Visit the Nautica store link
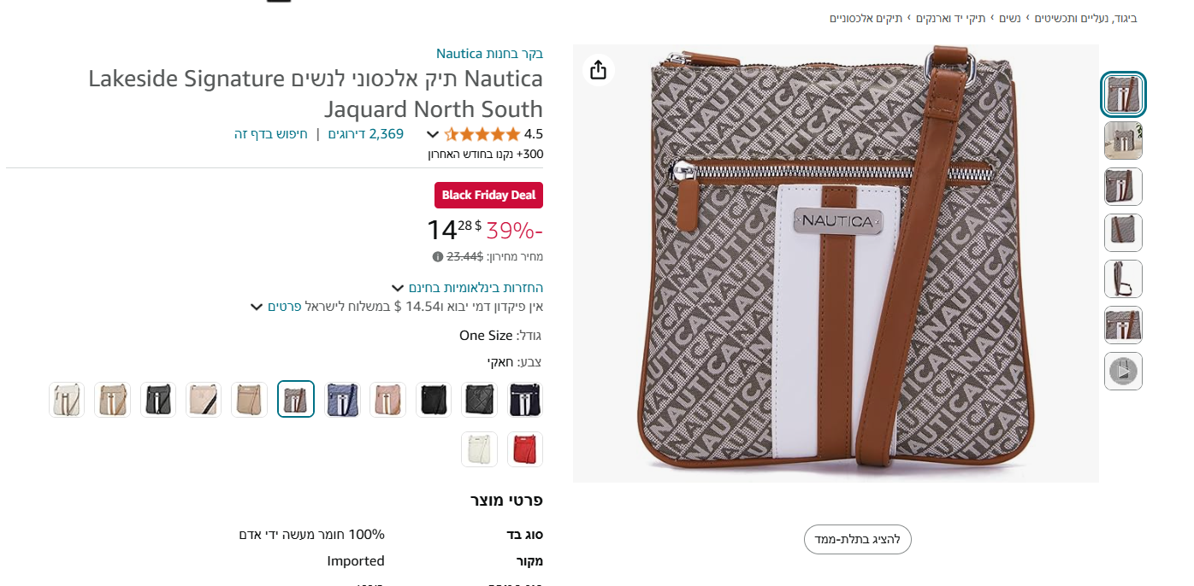This screenshot has height=586, width=1194. click(x=489, y=53)
